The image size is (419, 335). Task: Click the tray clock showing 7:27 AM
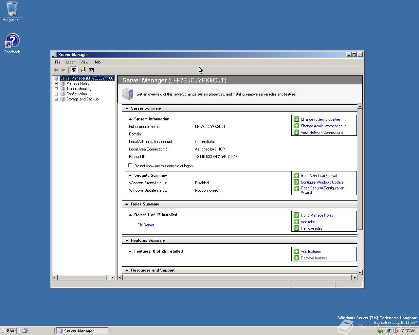pos(408,331)
